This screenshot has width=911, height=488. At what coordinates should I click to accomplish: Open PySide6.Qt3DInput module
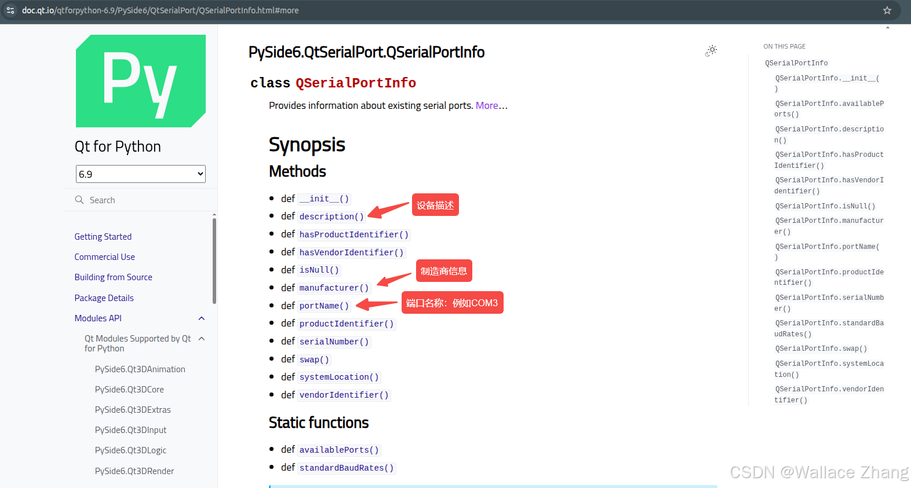(131, 430)
